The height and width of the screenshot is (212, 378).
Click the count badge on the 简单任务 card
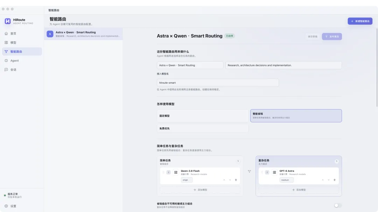[x=238, y=161]
